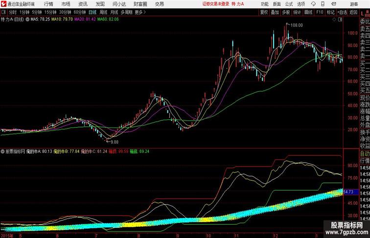Image resolution: width=370 pixels, height=238 pixels.
Task: Expand the 更多 more periods list
Action: click(140, 12)
